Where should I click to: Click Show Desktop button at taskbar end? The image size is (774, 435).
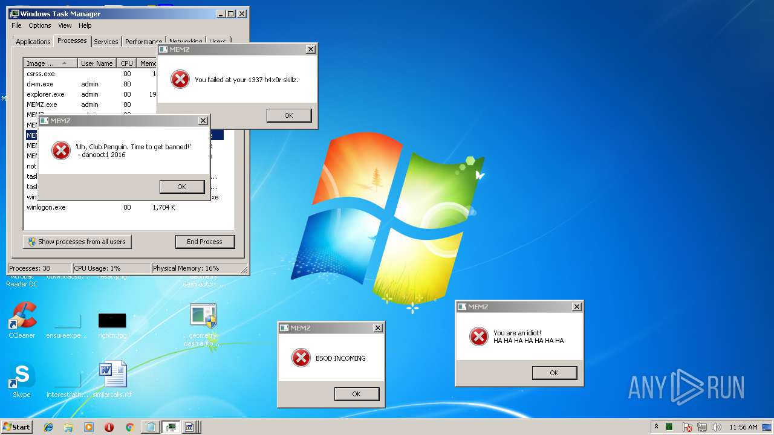[x=768, y=427]
